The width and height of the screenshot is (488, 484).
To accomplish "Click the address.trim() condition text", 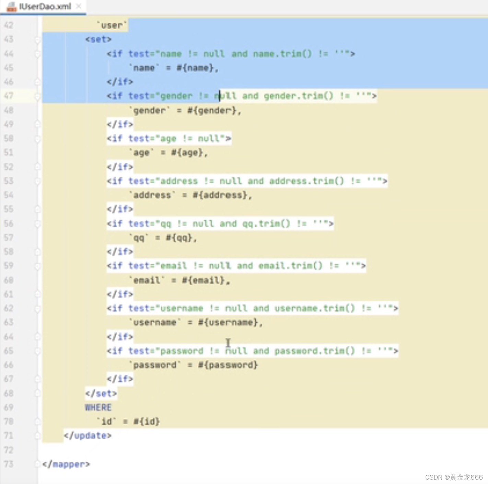I will [x=306, y=181].
